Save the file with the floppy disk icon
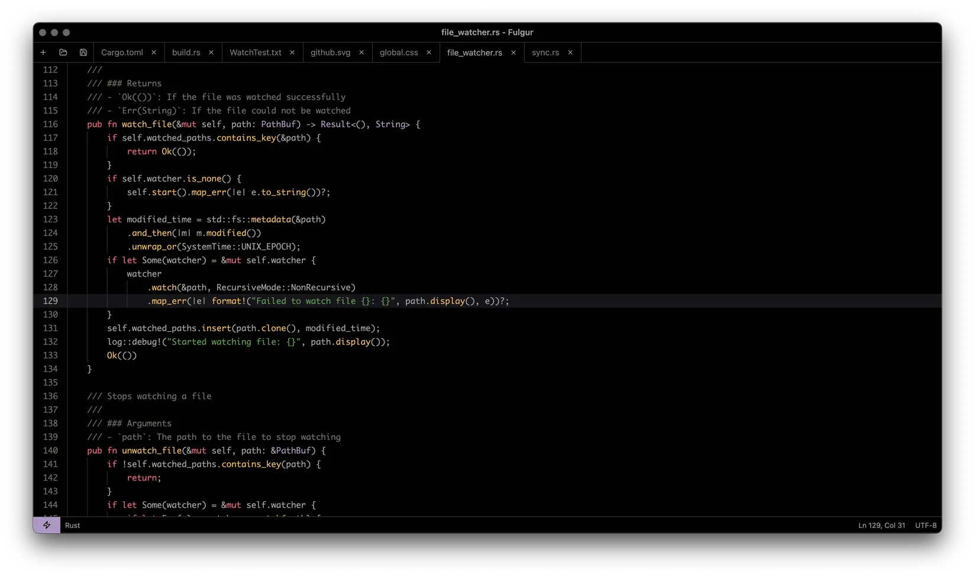The image size is (975, 577). point(83,53)
